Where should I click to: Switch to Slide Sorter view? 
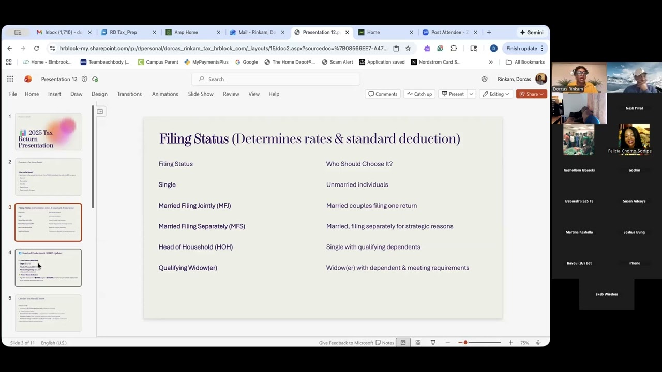pos(418,343)
